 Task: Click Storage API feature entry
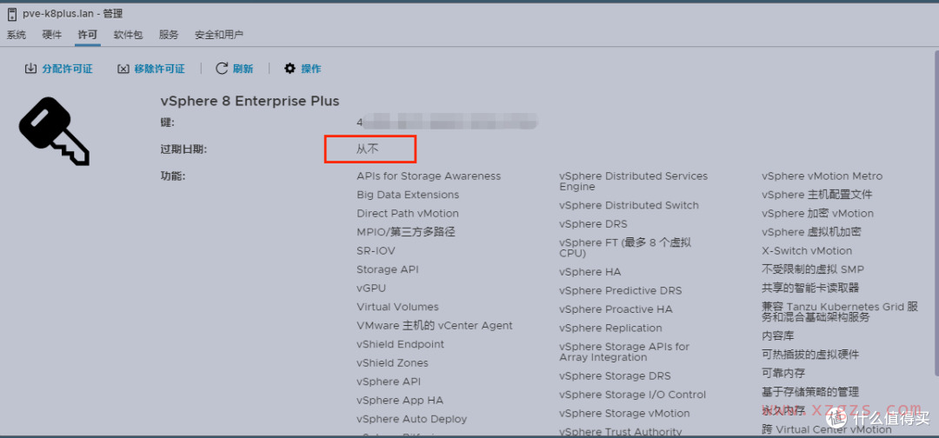tap(388, 269)
